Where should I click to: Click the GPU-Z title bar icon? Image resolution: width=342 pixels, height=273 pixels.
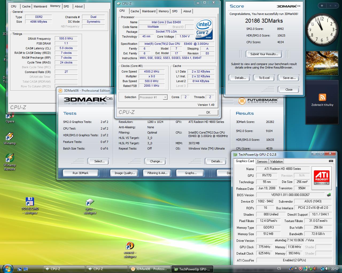(x=235, y=154)
